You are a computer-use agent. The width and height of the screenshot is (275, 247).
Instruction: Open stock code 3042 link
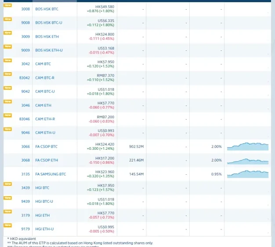(25, 64)
